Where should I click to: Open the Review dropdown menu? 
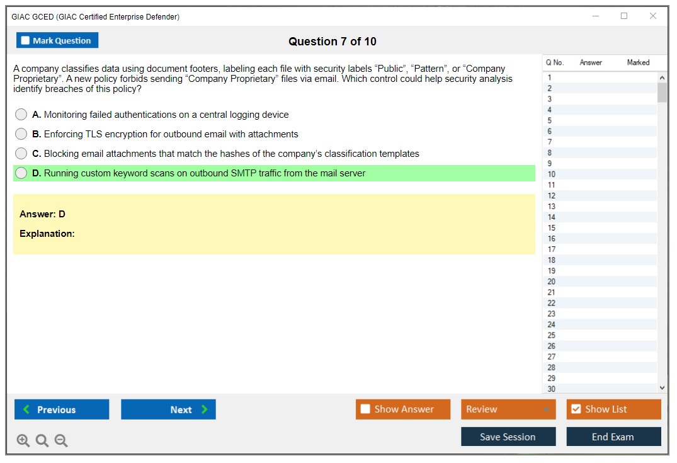[545, 409]
